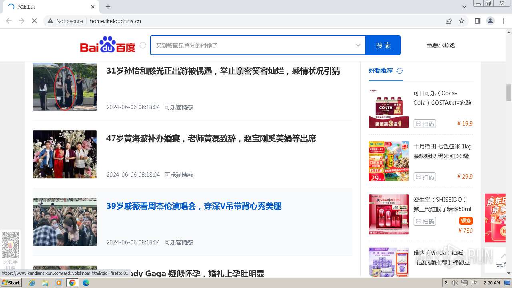
Task: Open the 京东 promotional banner
Action: 495,218
